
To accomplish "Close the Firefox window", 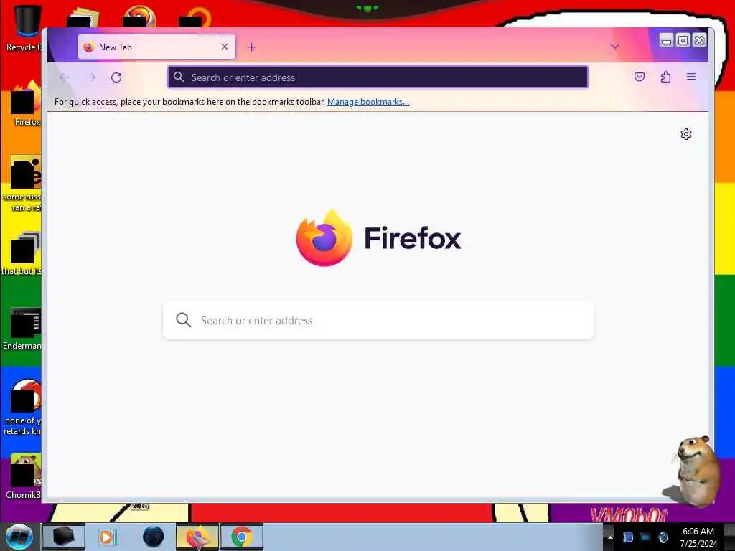I will (699, 40).
